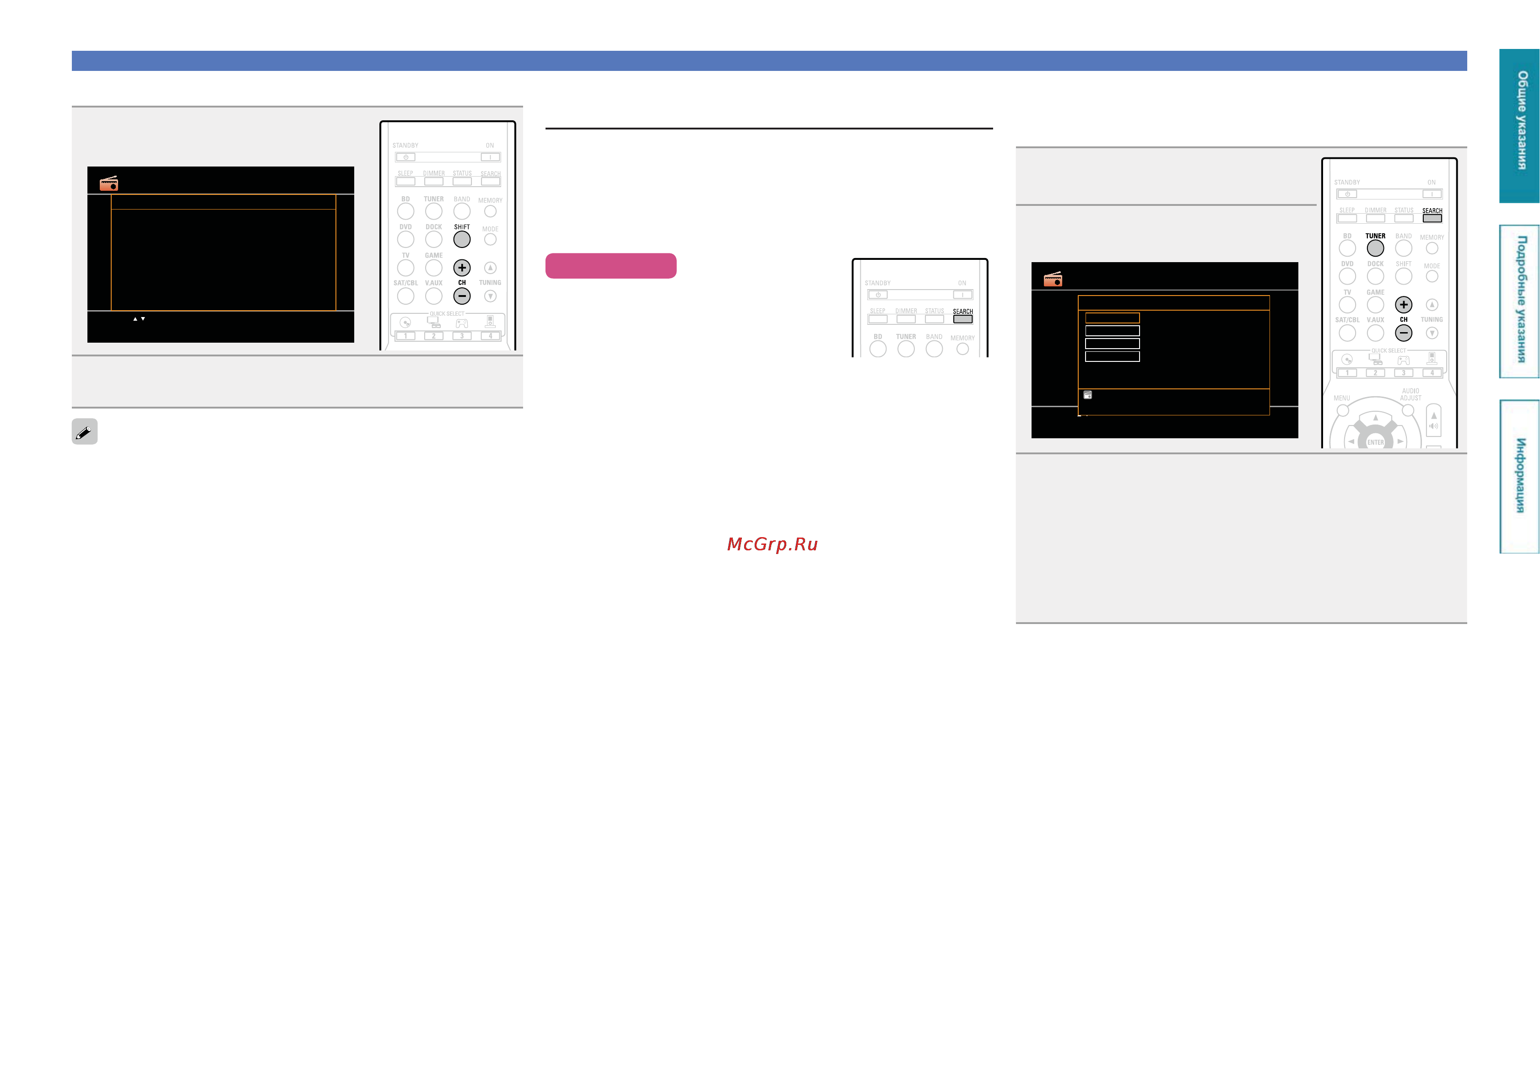Click orange radio icon in preset channel screen

[108, 183]
